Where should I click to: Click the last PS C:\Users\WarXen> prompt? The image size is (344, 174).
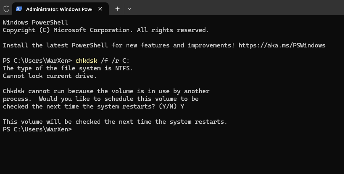point(37,129)
